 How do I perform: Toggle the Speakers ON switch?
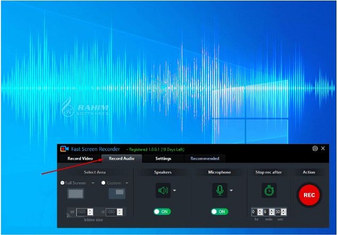click(162, 211)
